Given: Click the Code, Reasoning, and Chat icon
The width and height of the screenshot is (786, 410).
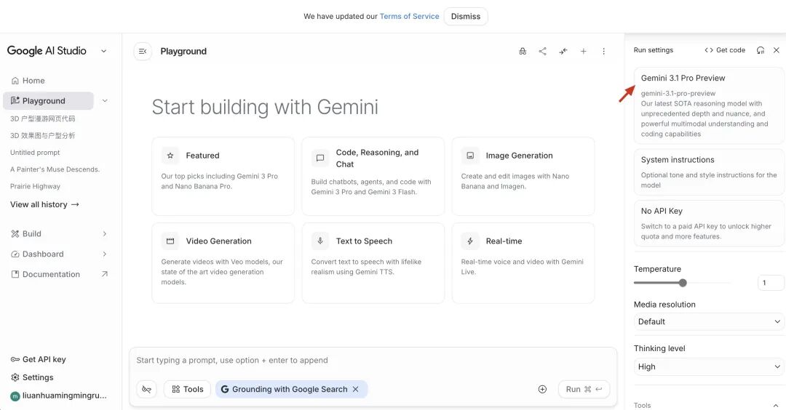Looking at the screenshot, I should click(x=319, y=158).
